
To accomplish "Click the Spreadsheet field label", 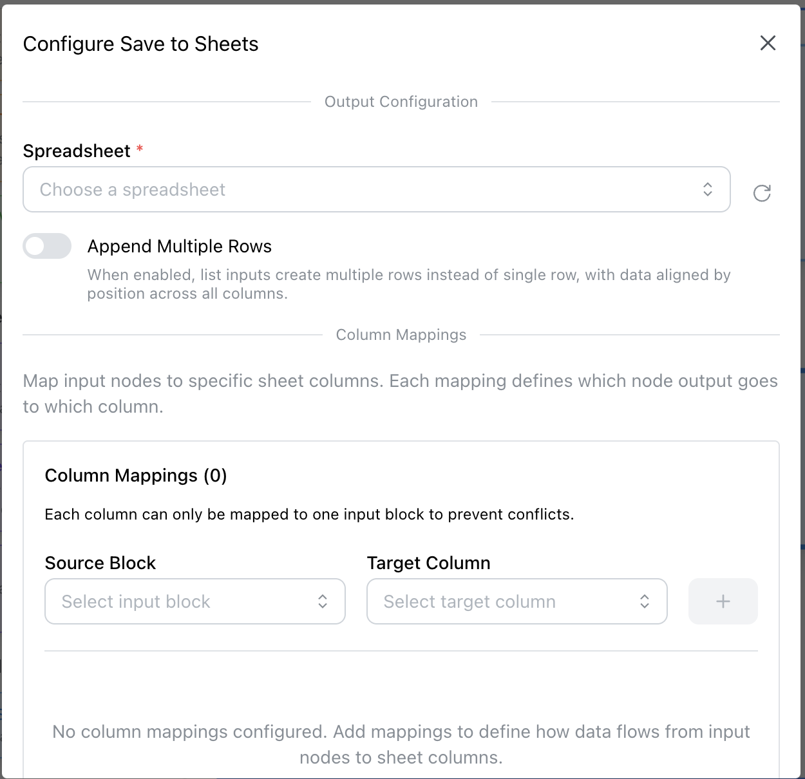I will [77, 151].
